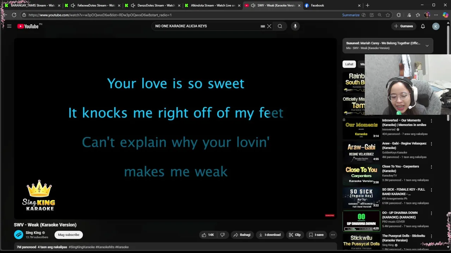Open the Favorites list icon

(x=418, y=15)
